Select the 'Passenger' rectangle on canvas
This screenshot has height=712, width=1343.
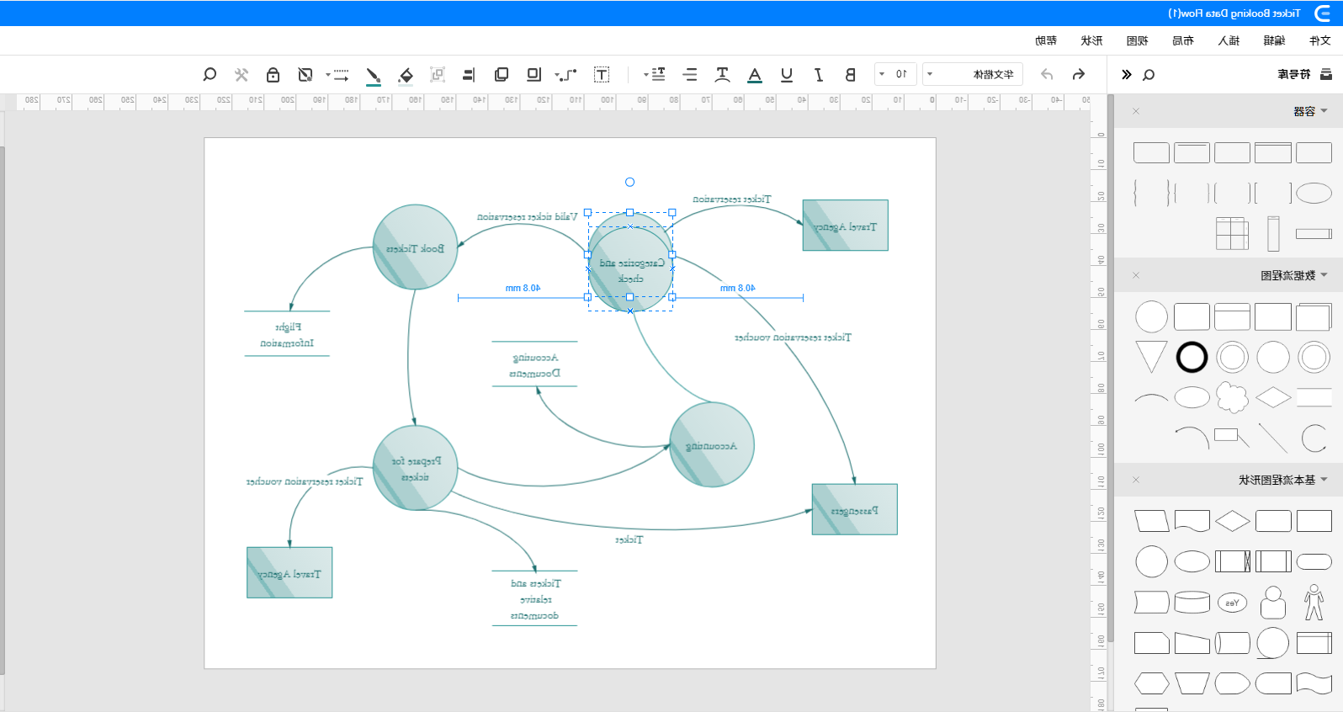pos(854,509)
